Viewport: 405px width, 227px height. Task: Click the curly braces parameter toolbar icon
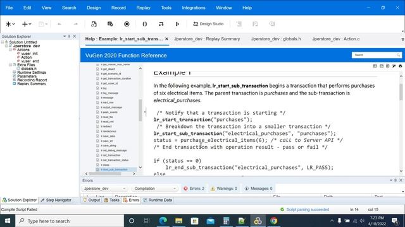(145, 24)
